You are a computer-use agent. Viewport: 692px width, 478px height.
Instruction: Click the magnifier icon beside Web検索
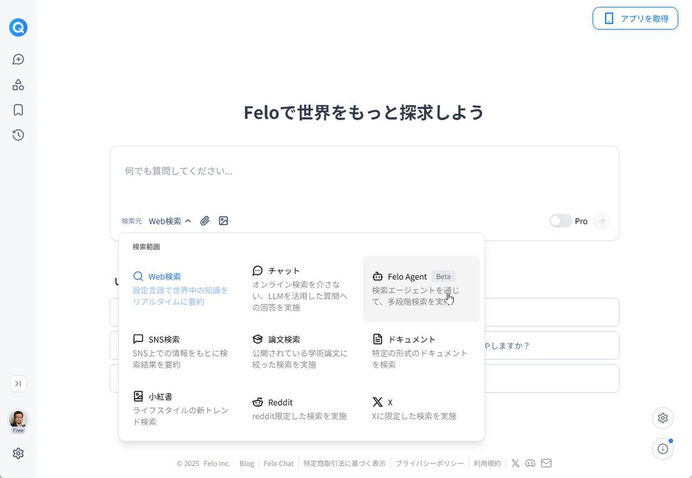[x=138, y=277]
